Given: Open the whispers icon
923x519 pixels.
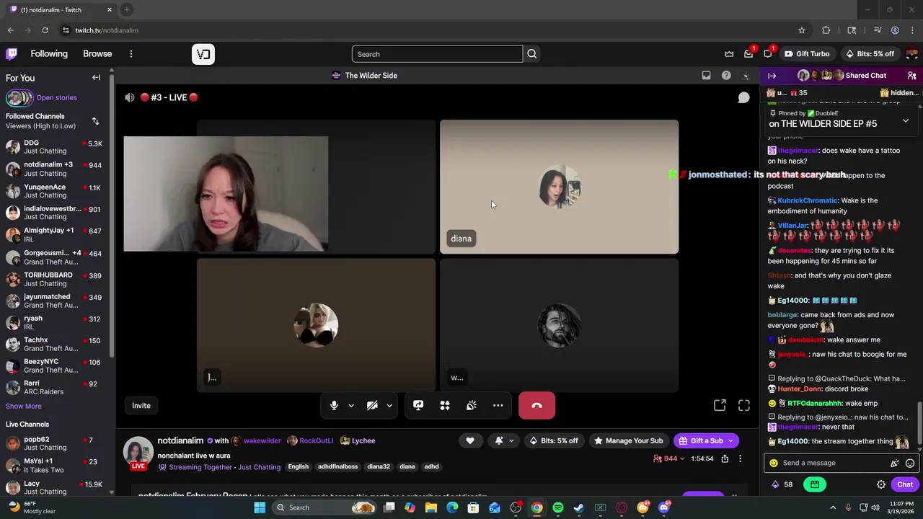Looking at the screenshot, I should click(768, 54).
